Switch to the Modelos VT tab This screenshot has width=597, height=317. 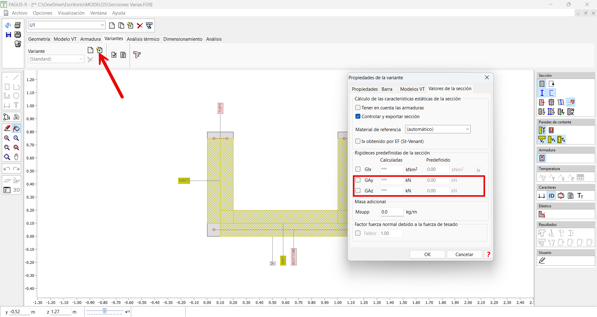412,89
